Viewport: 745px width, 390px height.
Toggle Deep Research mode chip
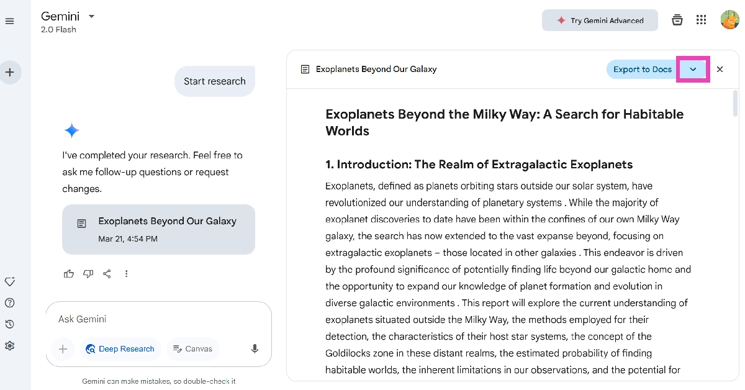(x=120, y=349)
